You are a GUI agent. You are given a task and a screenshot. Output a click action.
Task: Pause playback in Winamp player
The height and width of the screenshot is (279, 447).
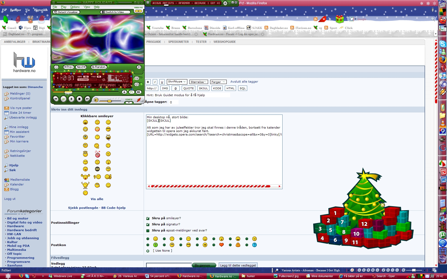coord(71,99)
